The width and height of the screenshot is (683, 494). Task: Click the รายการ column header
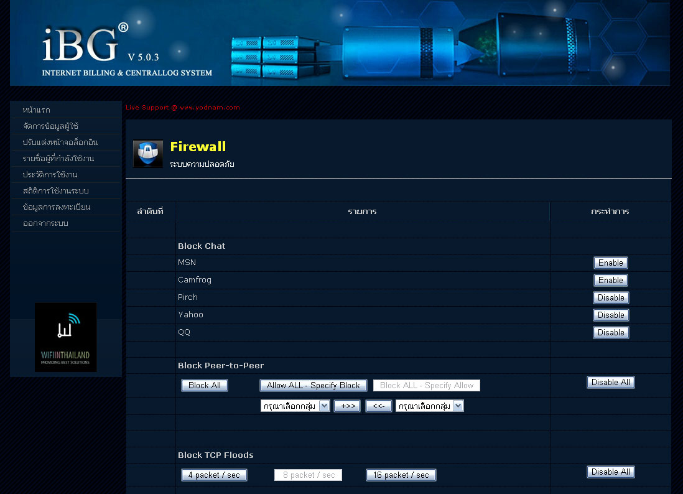362,212
